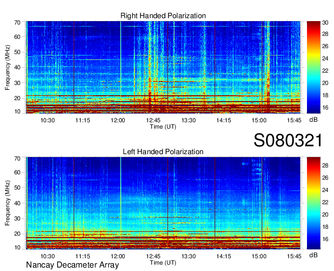Click the S080321 observation label
The width and height of the screenshot is (334, 271).
[x=288, y=140]
